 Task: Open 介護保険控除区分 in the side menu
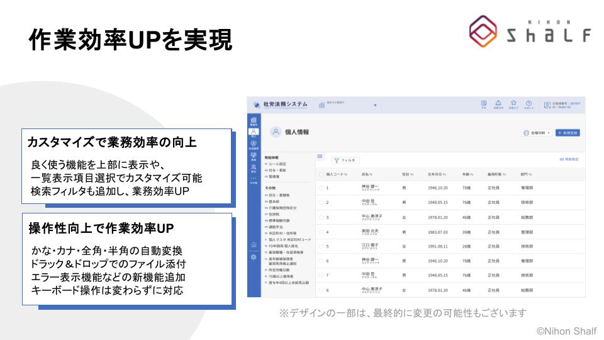pyautogui.click(x=282, y=208)
